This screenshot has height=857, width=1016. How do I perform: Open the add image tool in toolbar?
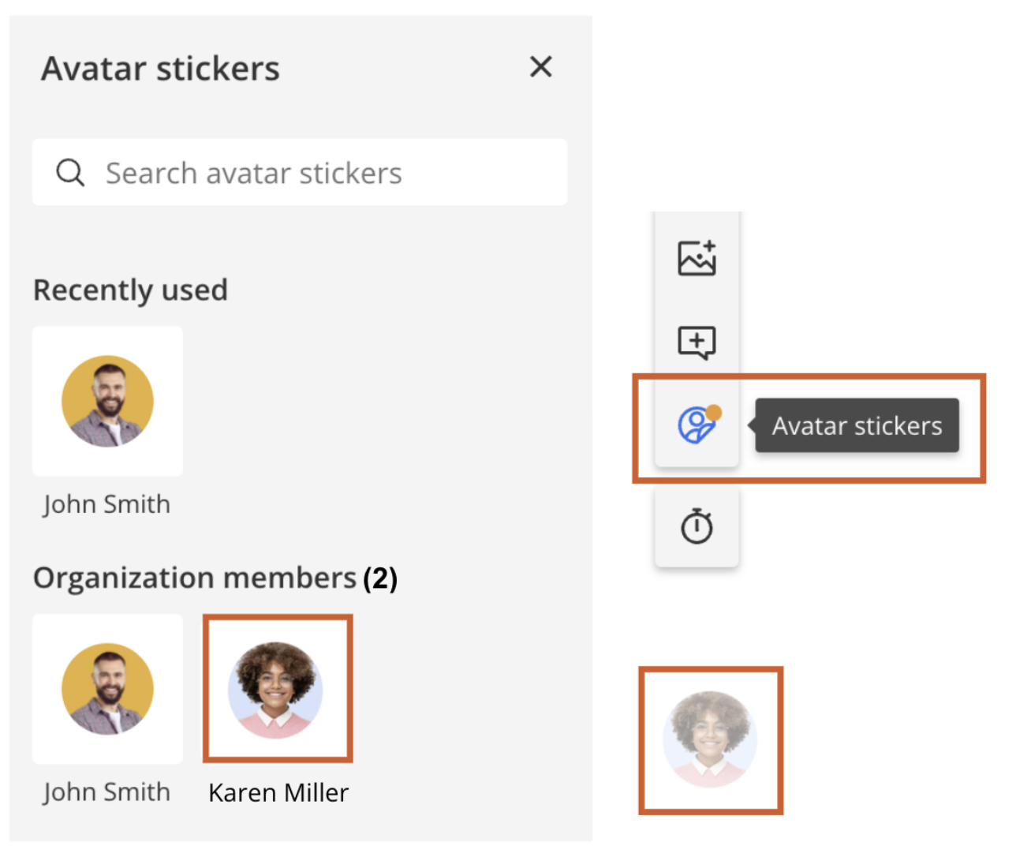click(x=697, y=257)
